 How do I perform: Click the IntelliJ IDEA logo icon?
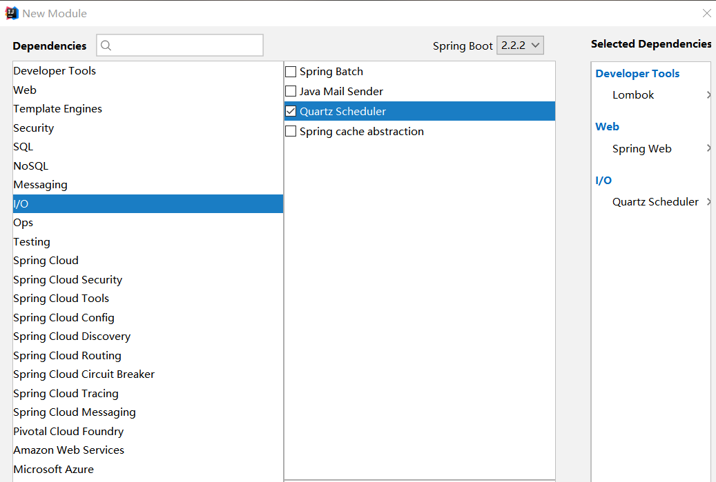[x=12, y=13]
